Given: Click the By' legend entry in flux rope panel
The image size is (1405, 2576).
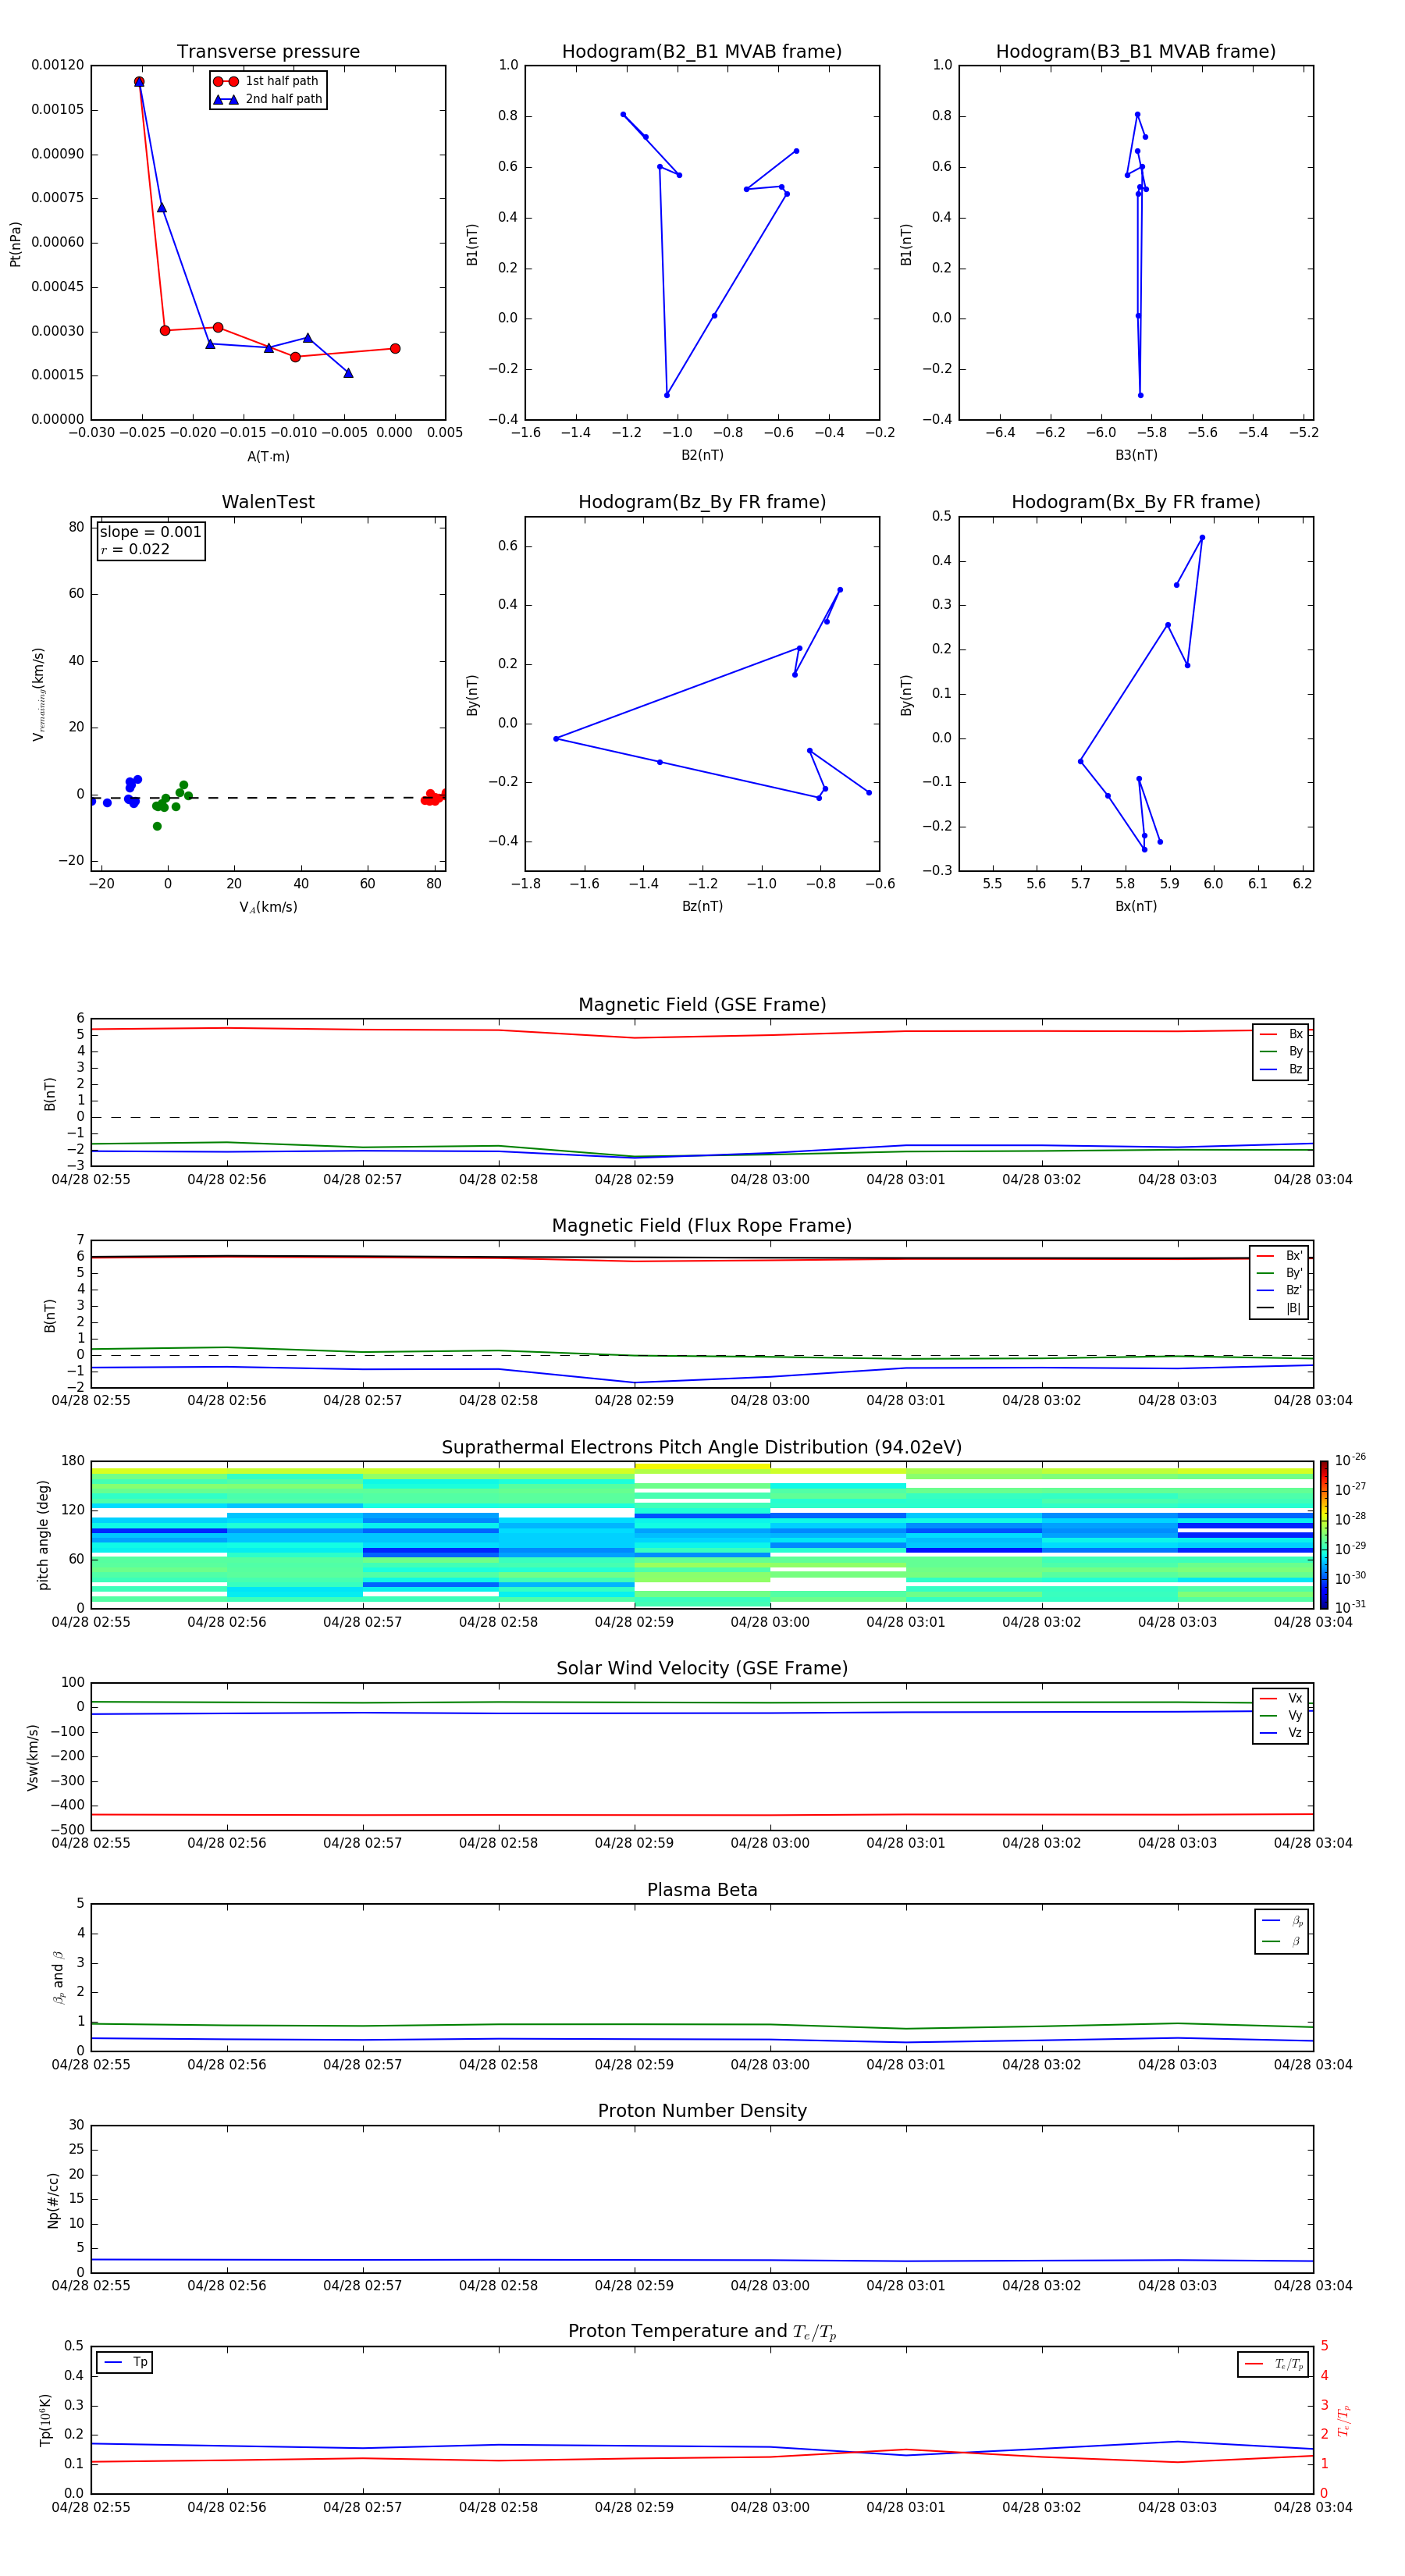Looking at the screenshot, I should [1279, 1273].
